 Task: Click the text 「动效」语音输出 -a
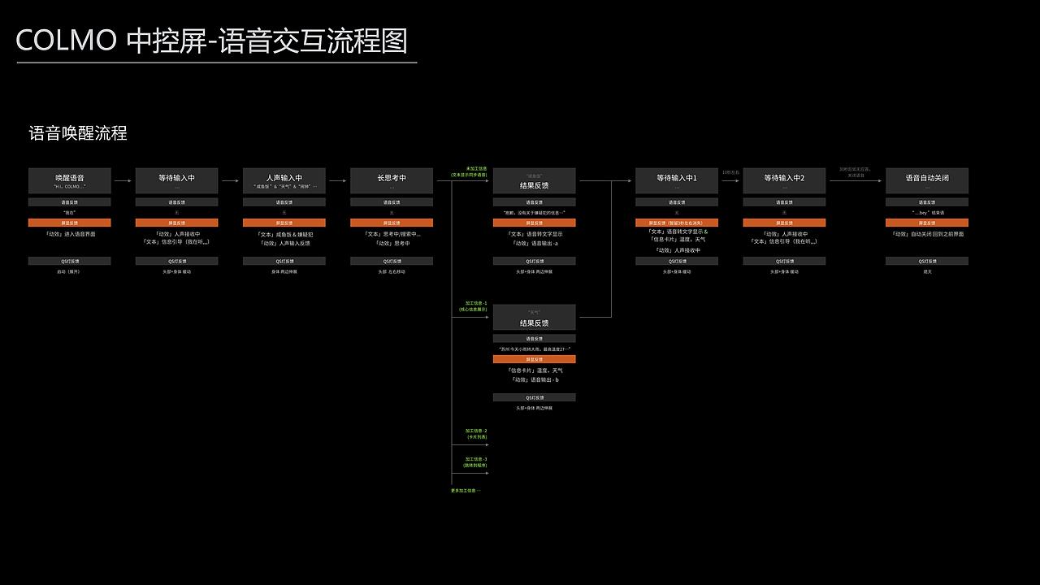click(535, 243)
